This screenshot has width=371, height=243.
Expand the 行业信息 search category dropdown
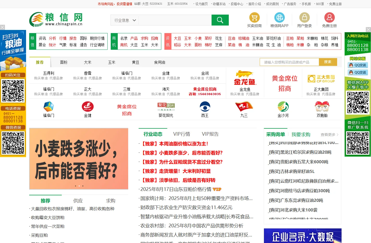pyautogui.click(x=125, y=20)
